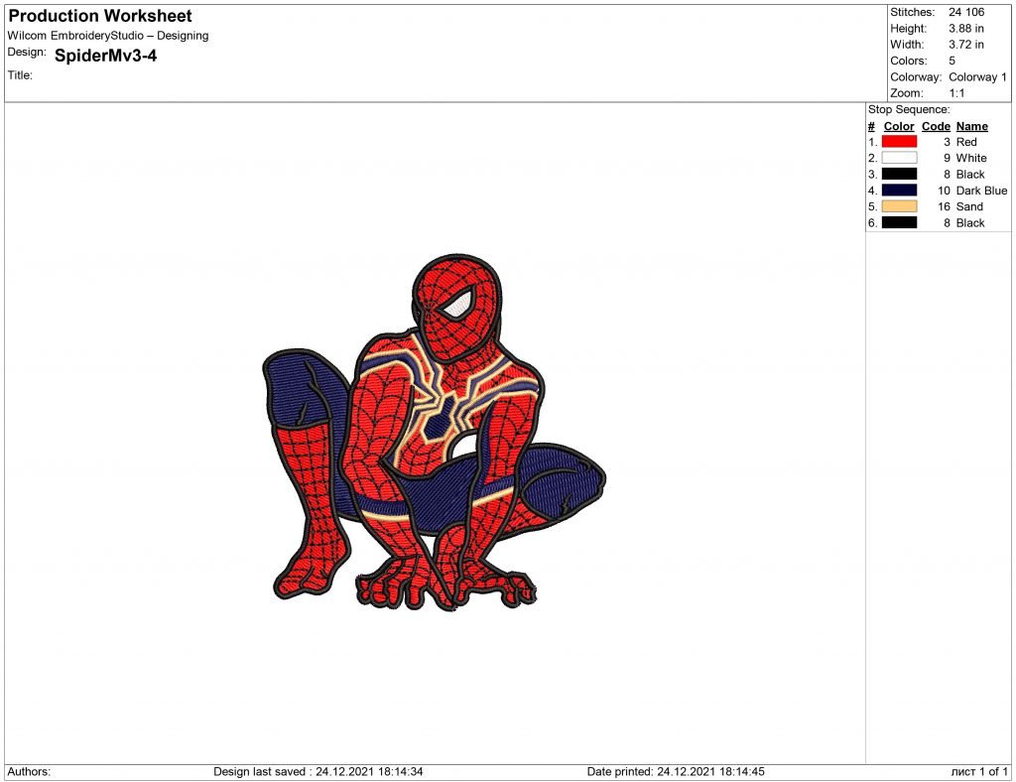Click the Code column header
The image size is (1016, 782).
tap(935, 126)
